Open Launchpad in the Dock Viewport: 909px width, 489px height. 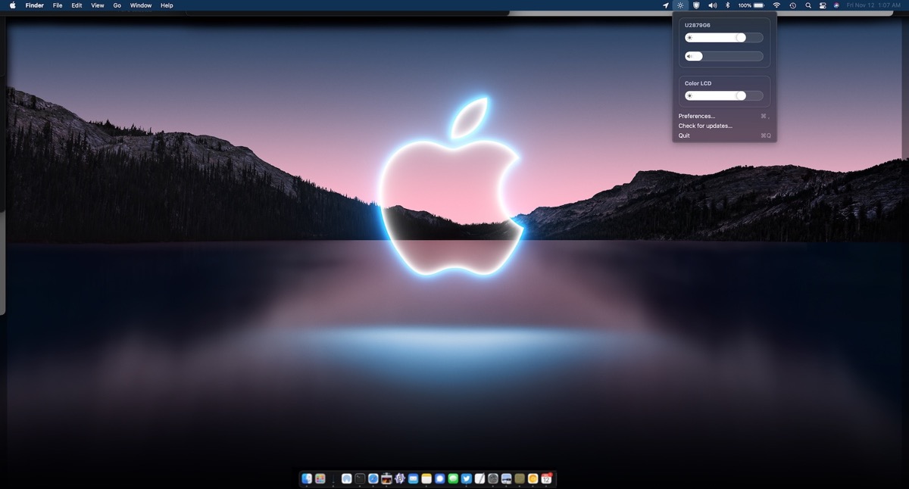320,478
